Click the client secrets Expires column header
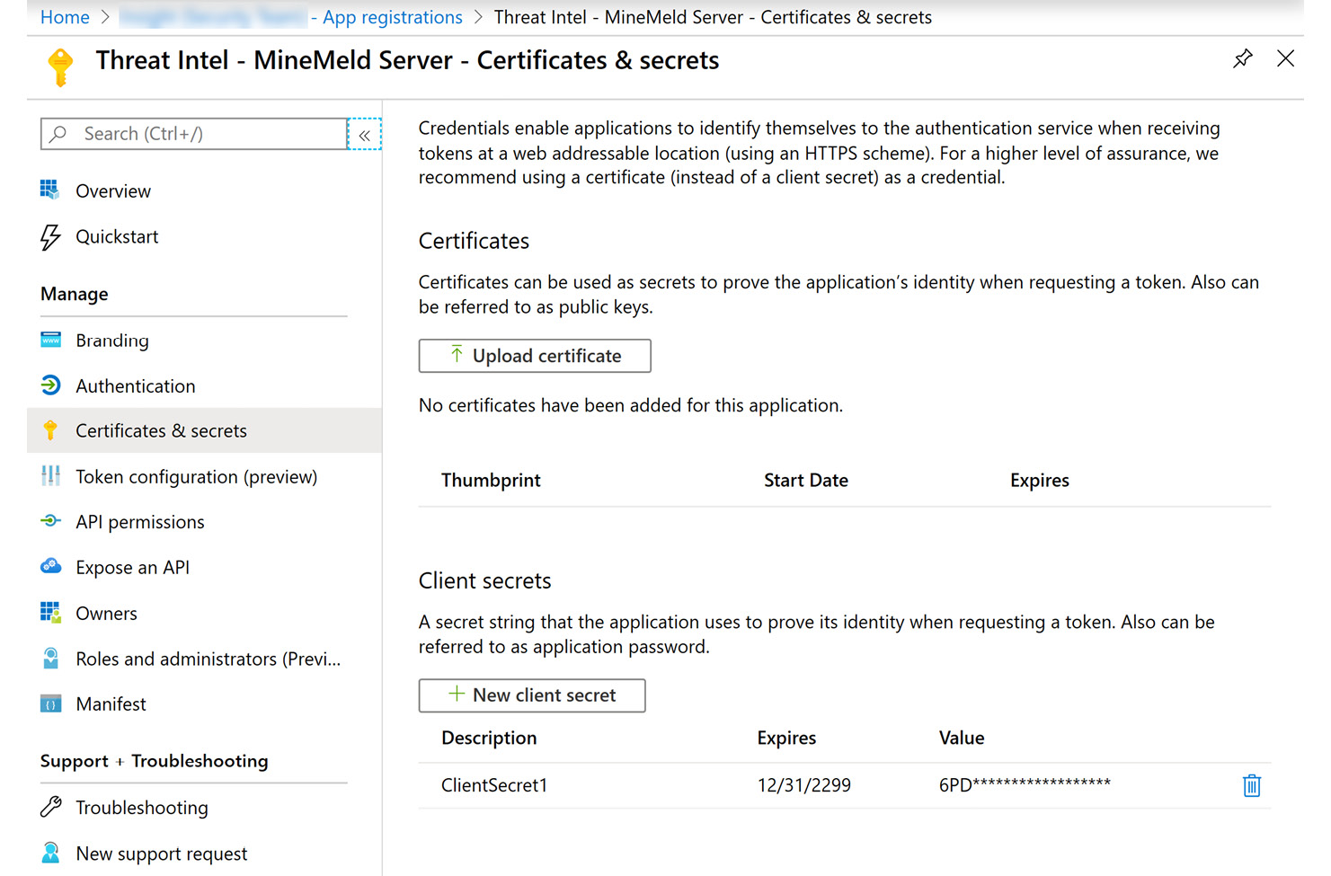 tap(786, 738)
